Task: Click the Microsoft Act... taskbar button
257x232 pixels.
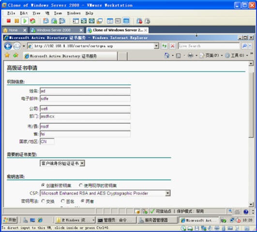Action: (198, 220)
